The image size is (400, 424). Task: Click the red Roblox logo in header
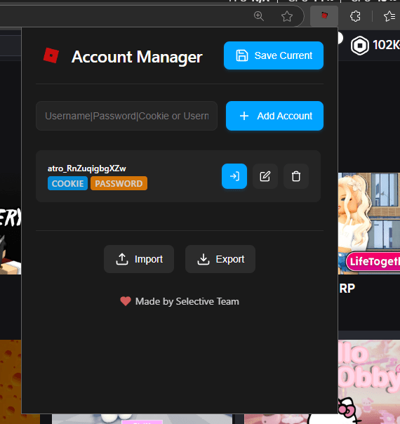51,55
